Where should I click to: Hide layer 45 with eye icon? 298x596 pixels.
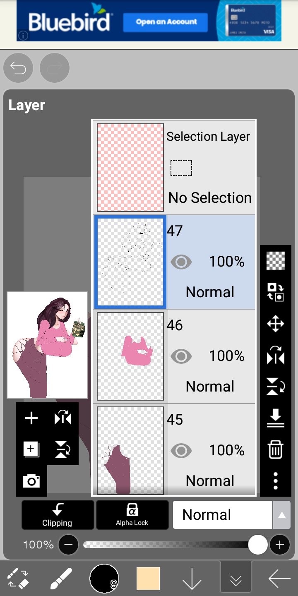point(181,451)
